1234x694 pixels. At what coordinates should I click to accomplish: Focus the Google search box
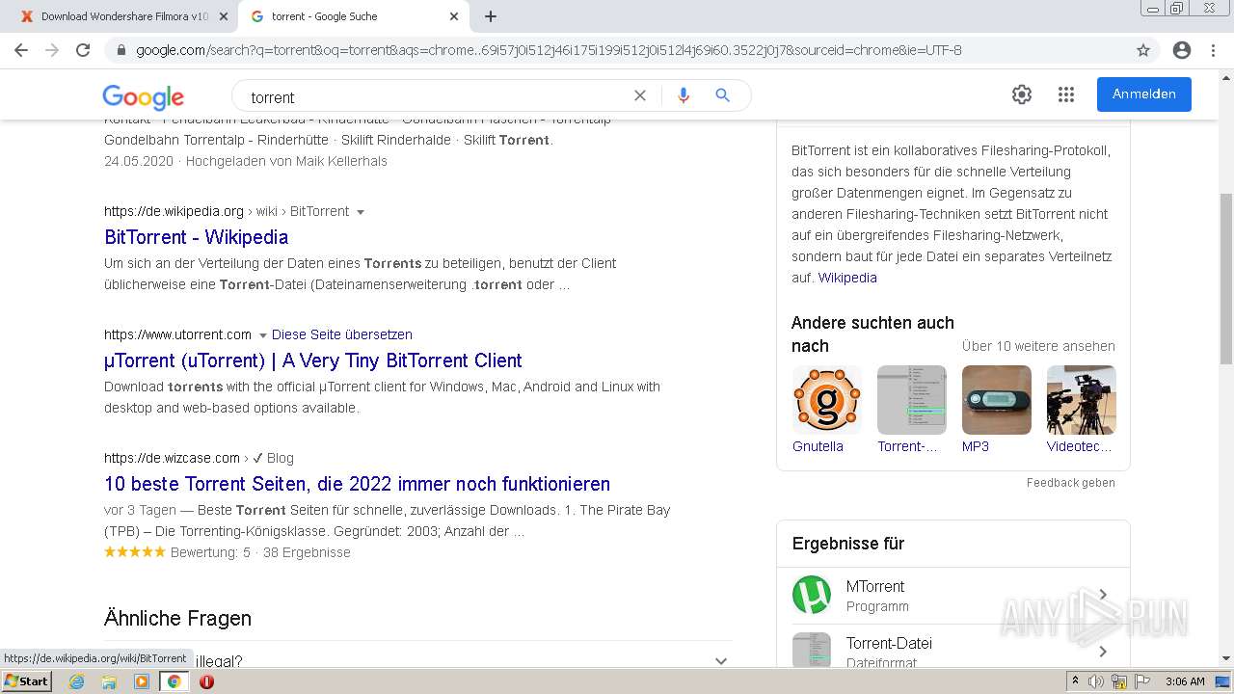[434, 96]
